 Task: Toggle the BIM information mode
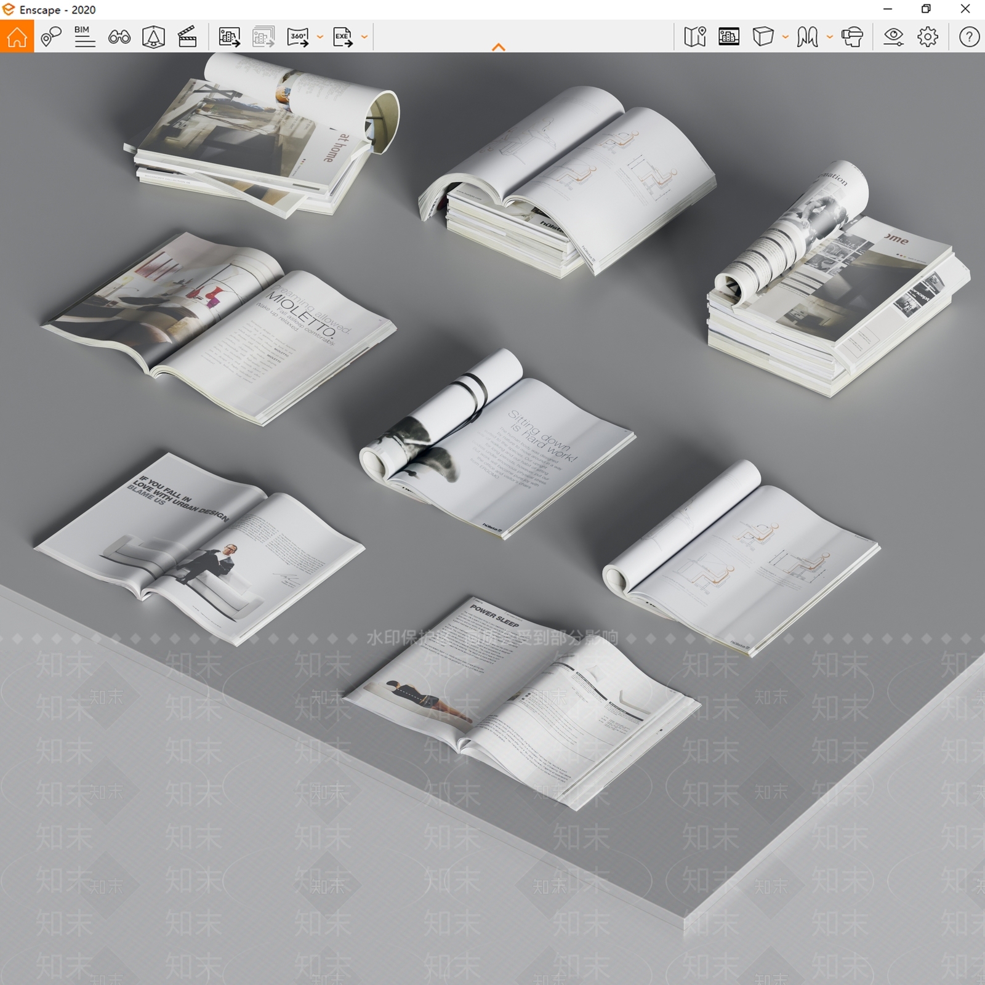click(84, 37)
